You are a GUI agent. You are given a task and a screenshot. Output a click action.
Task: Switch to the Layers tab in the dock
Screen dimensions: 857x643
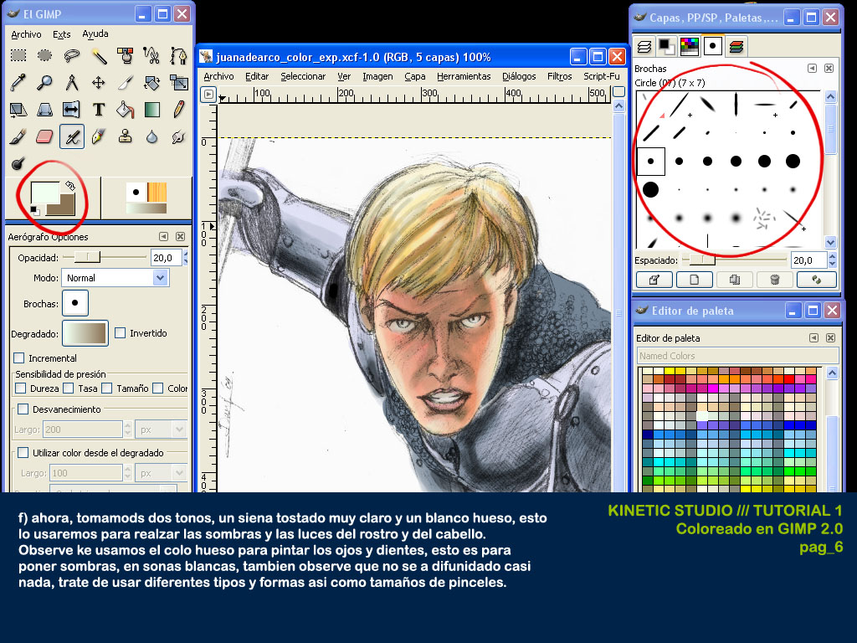[644, 47]
